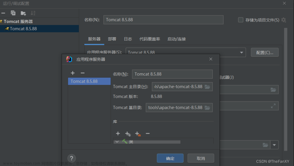Select the 类 hammer icon

[x=125, y=141]
